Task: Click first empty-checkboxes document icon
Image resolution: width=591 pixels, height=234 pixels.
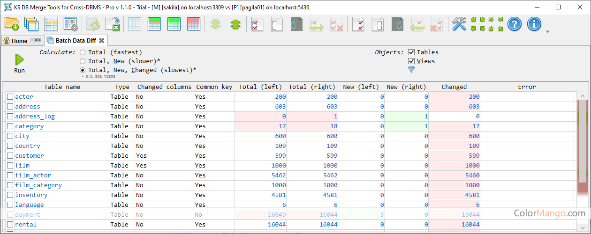Action: pos(277,24)
